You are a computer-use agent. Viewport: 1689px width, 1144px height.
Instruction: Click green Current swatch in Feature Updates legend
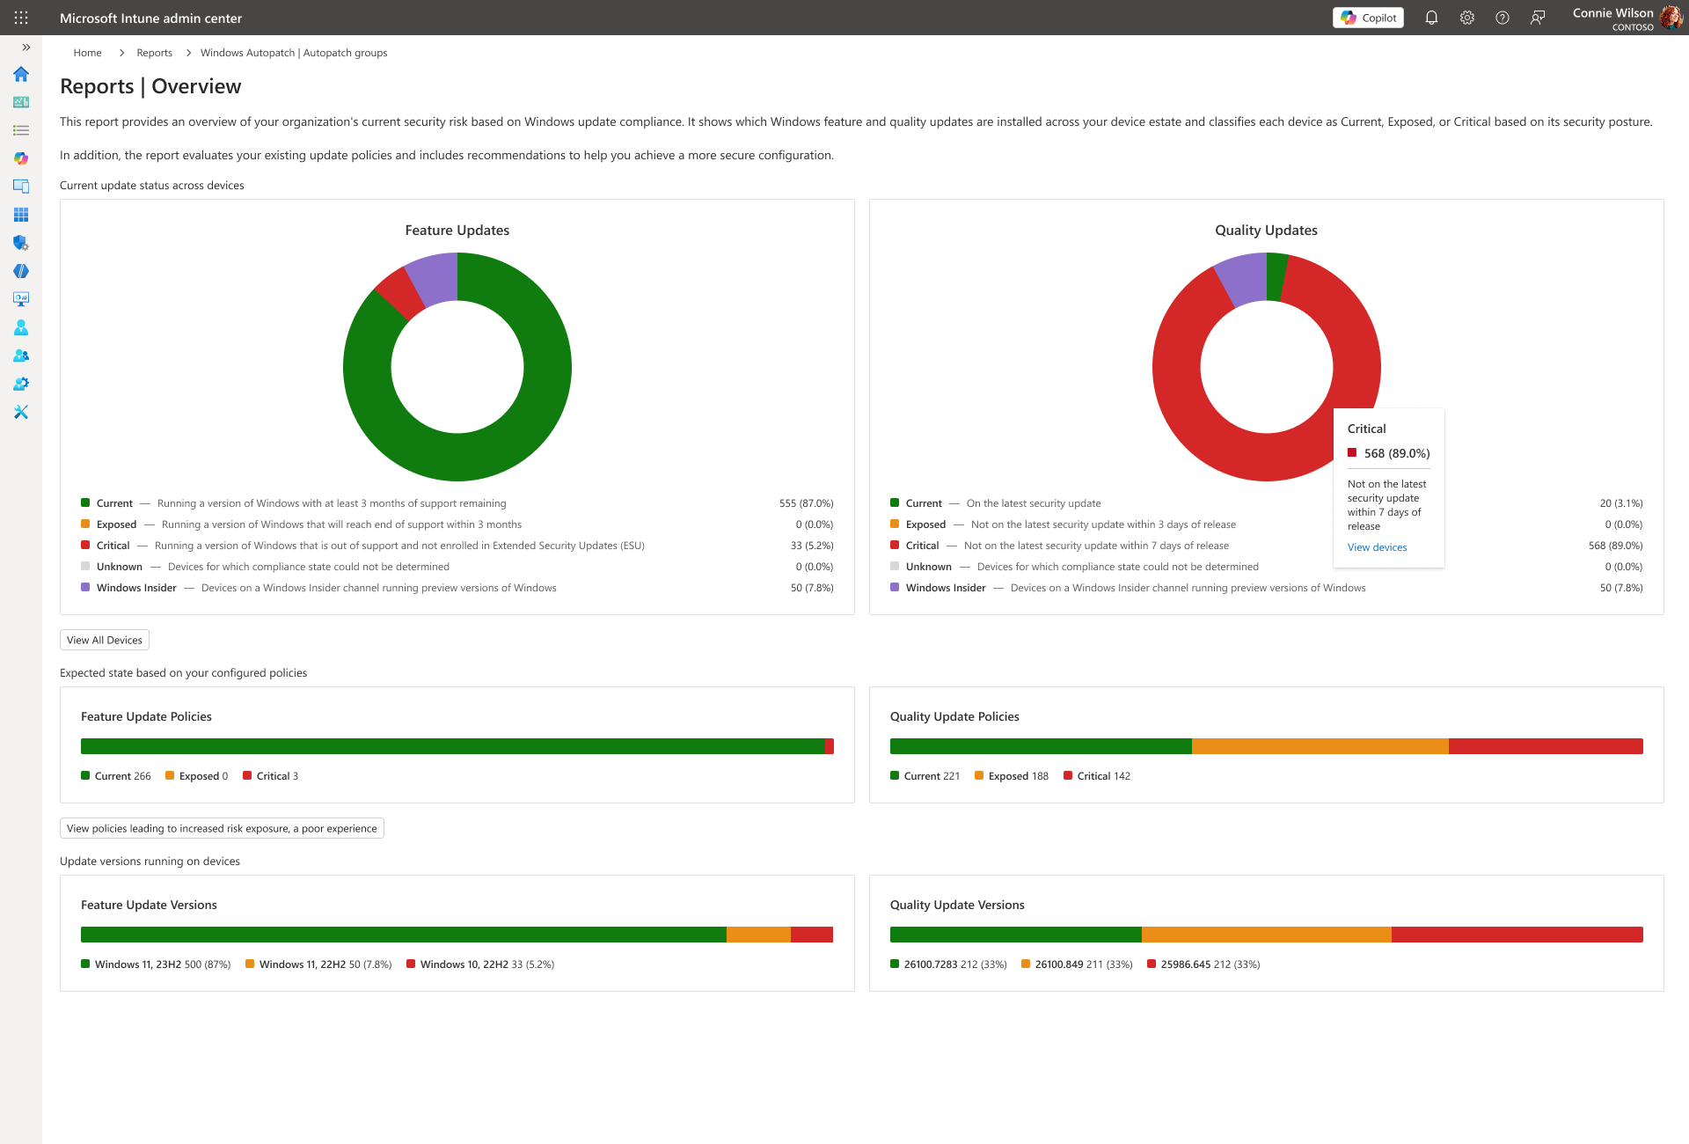click(x=85, y=503)
